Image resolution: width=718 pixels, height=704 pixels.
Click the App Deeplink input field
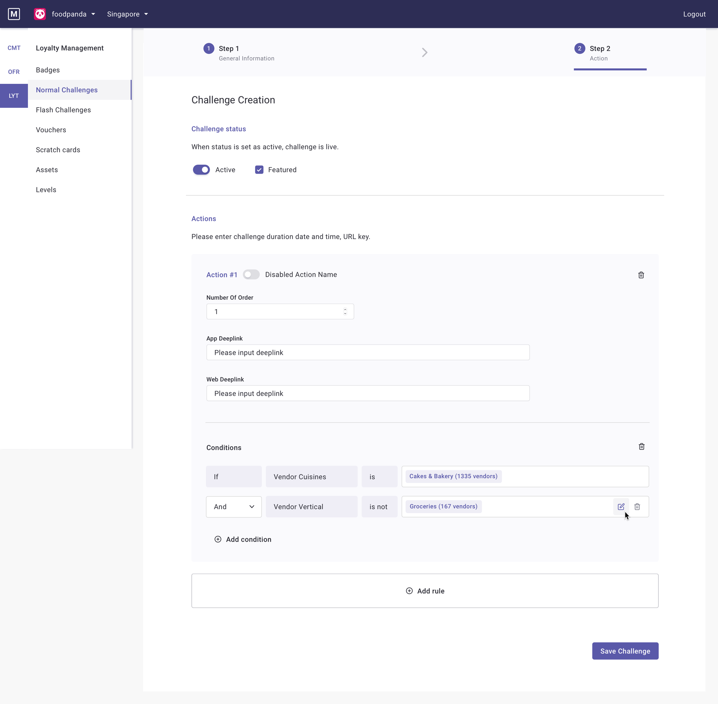[x=367, y=352]
